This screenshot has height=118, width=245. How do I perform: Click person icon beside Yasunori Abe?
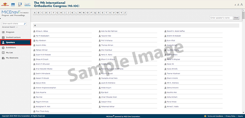click(x=100, y=36)
